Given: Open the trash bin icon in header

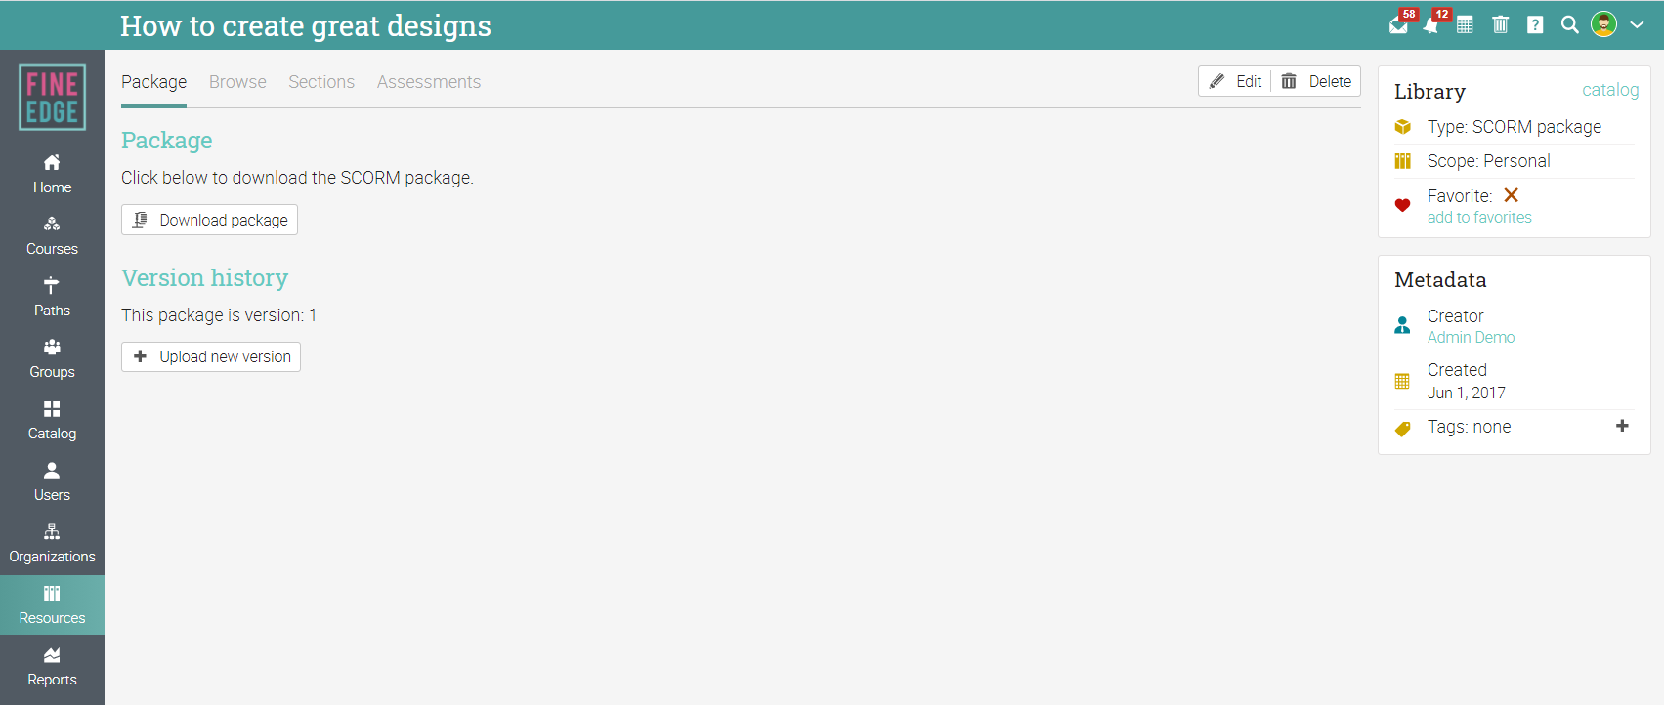Looking at the screenshot, I should pyautogui.click(x=1501, y=24).
